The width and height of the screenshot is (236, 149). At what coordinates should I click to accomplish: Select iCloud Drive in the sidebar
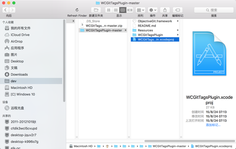tap(31, 35)
